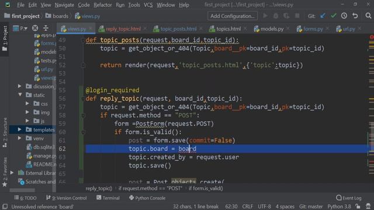Screen dimensions: 374x210
Task: Click Git Rollback undo icon
Action: [355, 16]
